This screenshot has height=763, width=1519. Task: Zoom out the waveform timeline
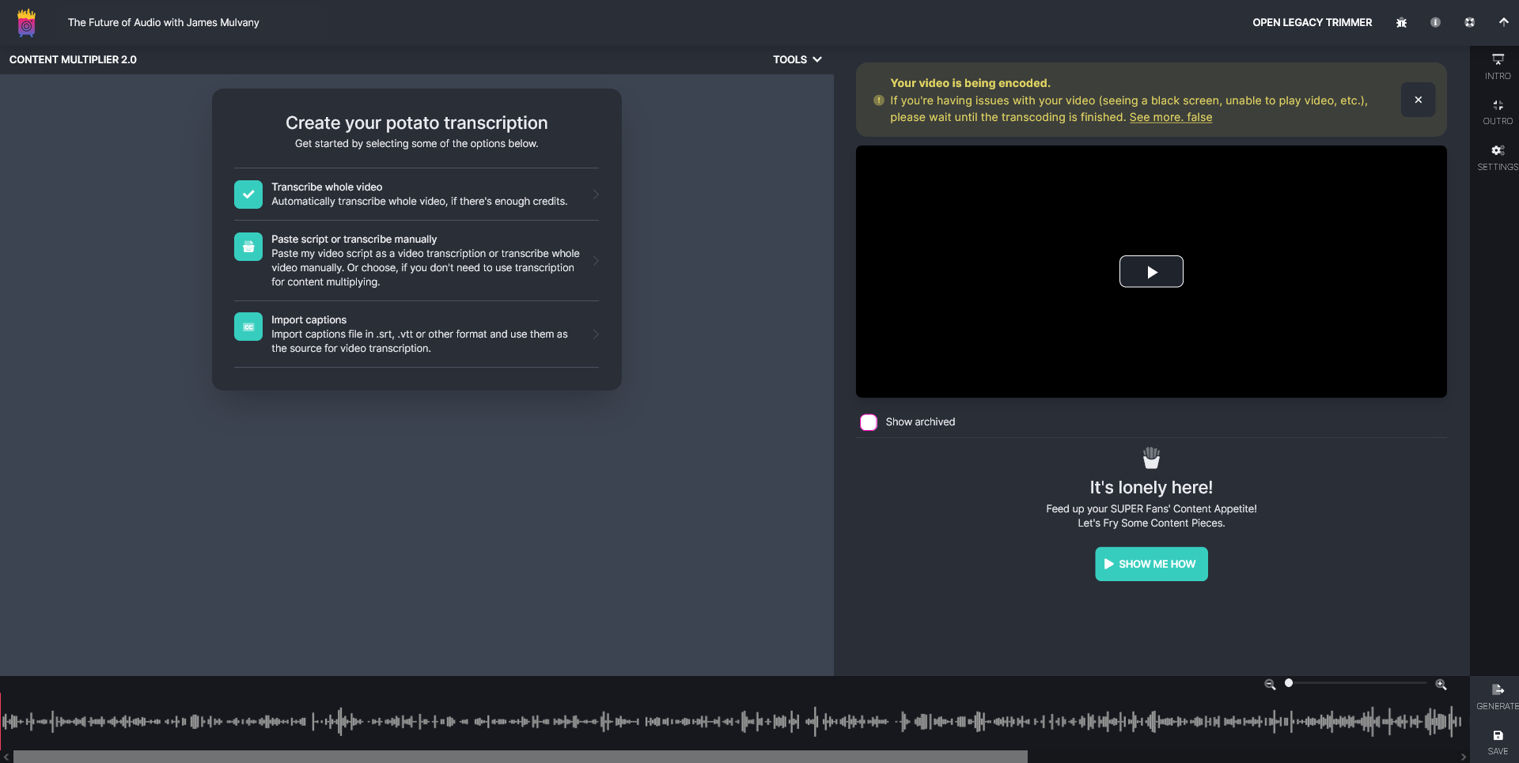point(1270,685)
